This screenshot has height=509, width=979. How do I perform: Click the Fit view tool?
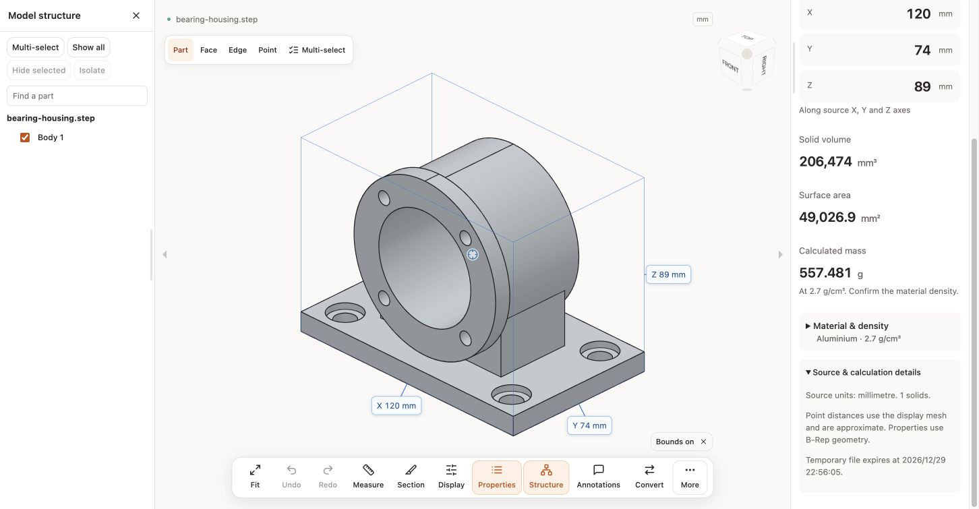pyautogui.click(x=255, y=477)
